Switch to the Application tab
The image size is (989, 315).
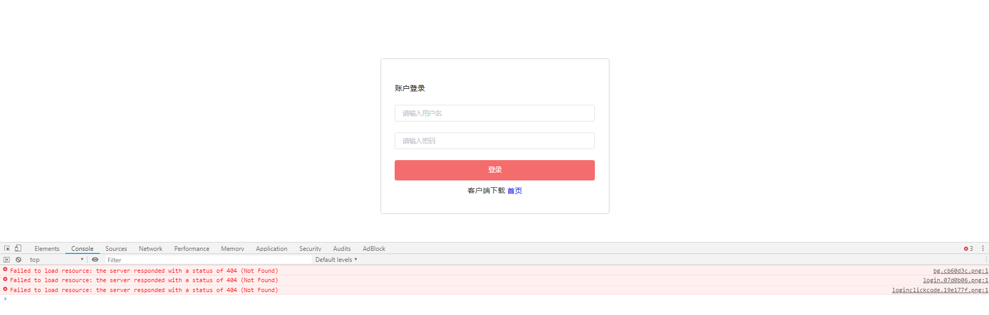click(272, 249)
